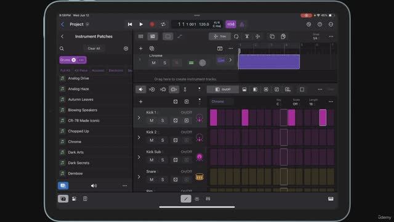Select the pencil editor button in the bottom bar

186,199
